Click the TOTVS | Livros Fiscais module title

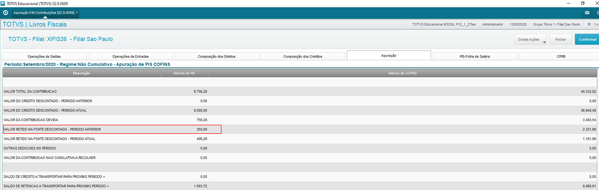(35, 24)
